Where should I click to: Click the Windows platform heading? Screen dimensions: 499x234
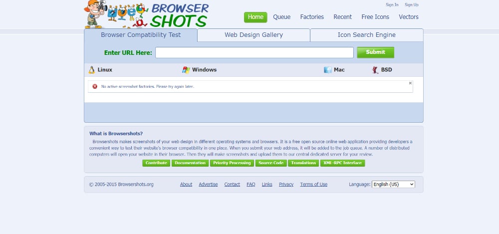(x=204, y=70)
